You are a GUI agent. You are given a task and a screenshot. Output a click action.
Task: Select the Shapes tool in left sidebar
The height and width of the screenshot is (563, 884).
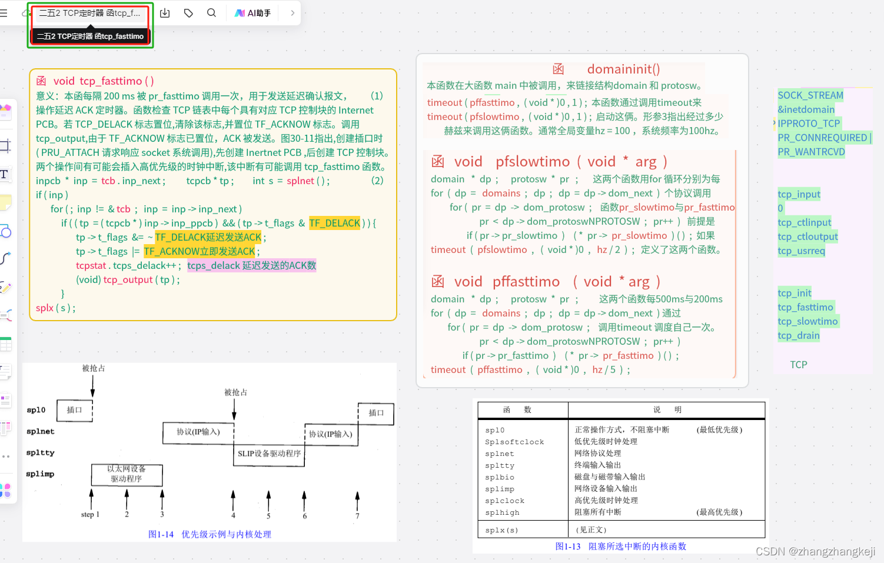point(5,231)
